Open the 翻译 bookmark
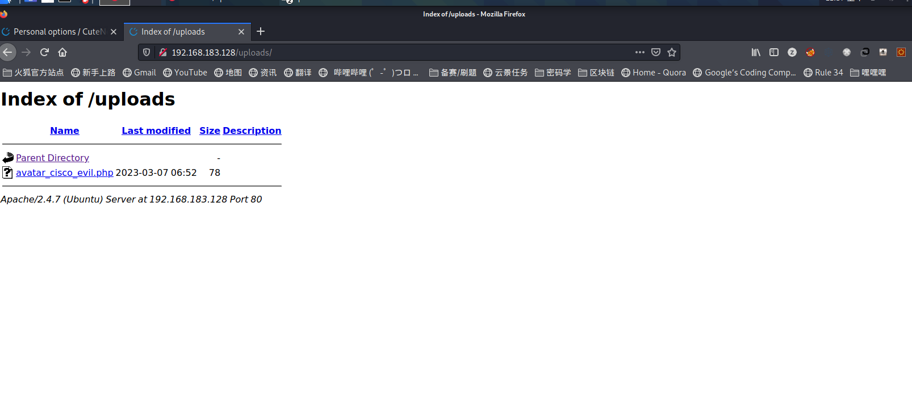912x417 pixels. point(298,73)
